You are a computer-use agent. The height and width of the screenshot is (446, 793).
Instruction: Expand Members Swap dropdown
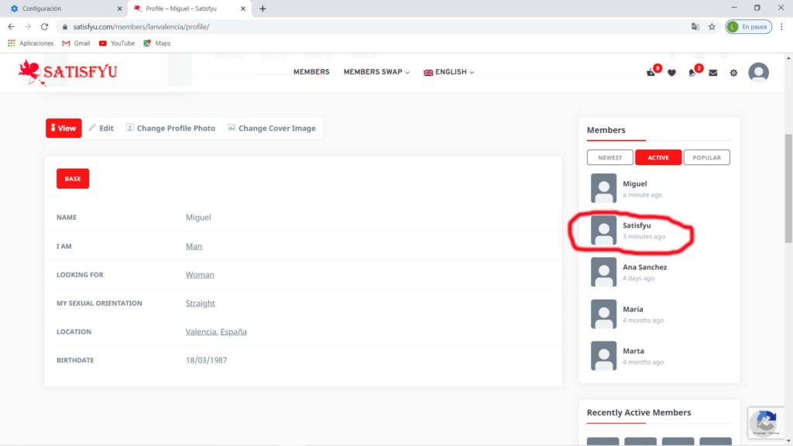point(376,72)
